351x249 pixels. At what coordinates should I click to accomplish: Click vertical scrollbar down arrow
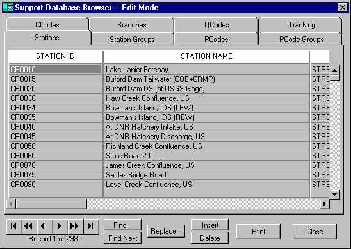click(x=334, y=194)
